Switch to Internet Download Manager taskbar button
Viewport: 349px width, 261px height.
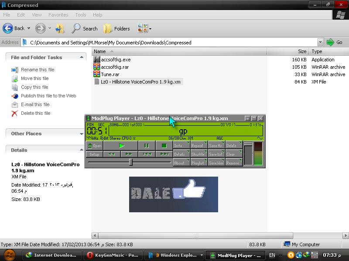tap(51, 255)
